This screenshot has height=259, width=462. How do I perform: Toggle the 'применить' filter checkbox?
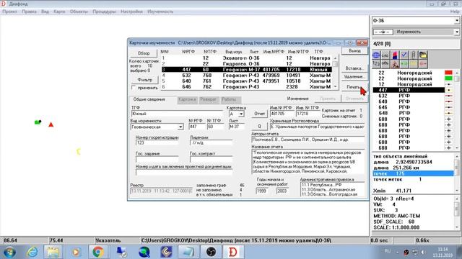point(134,88)
